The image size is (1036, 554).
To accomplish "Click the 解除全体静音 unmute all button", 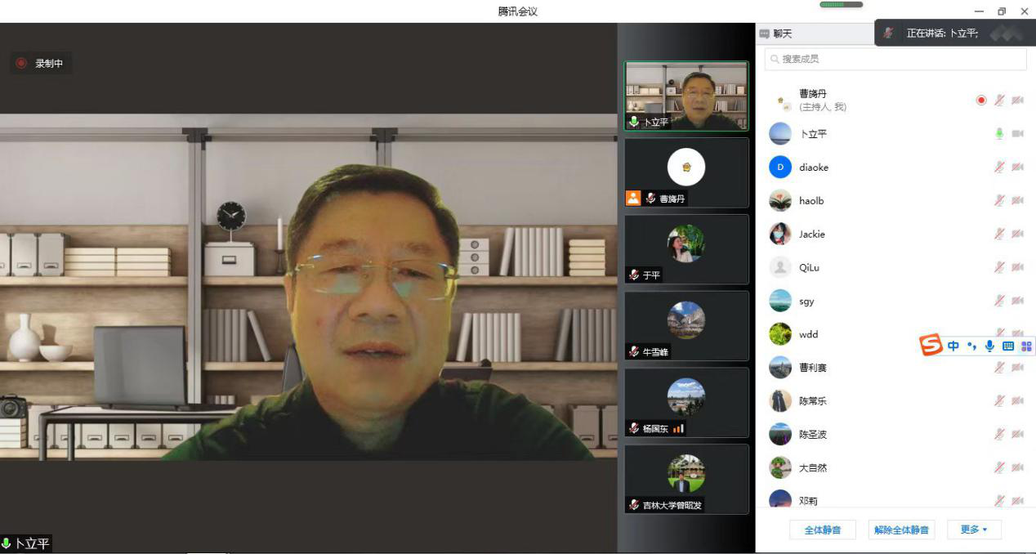I will pyautogui.click(x=901, y=529).
